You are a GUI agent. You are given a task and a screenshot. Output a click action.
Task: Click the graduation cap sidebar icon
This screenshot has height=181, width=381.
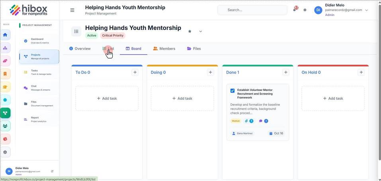(x=5, y=87)
